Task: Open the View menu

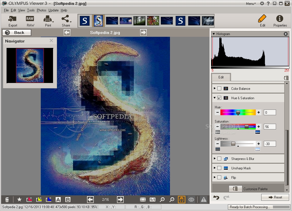Action: tap(21, 10)
